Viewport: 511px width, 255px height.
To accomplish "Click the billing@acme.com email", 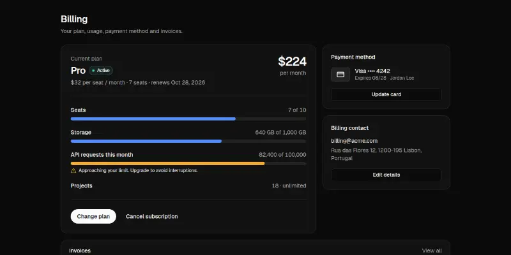I will click(355, 141).
